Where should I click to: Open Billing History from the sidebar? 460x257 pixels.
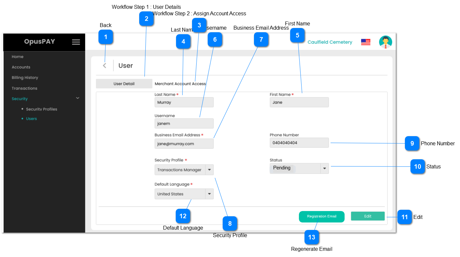pos(24,78)
